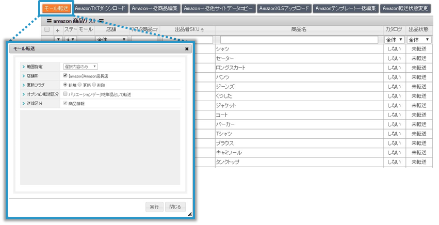439x225 pixels.
Task: Select the シャツ product row
Action: [x=299, y=49]
